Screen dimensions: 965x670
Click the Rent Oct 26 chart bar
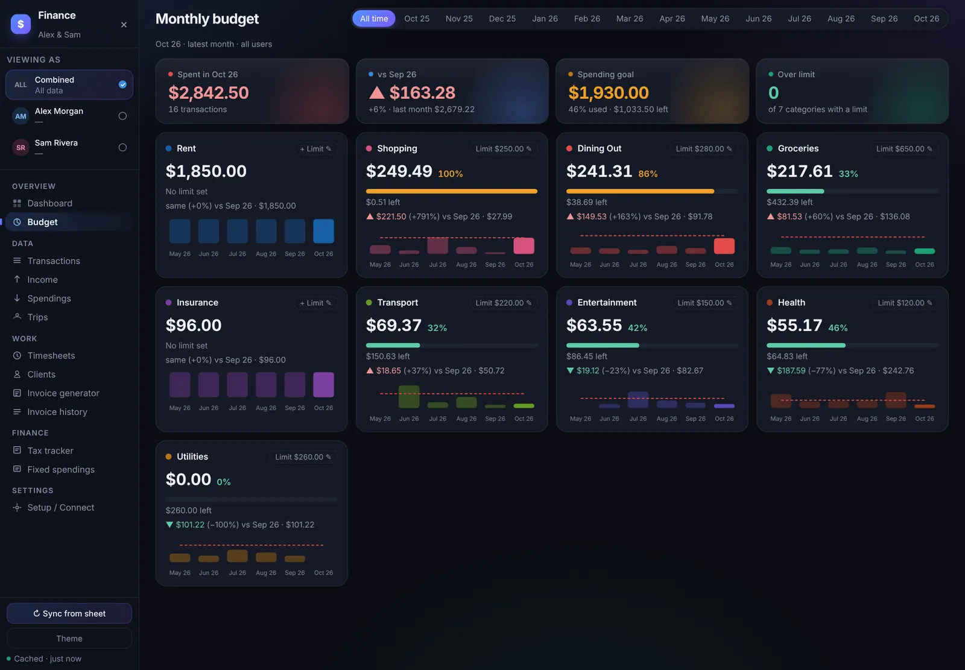coord(323,231)
